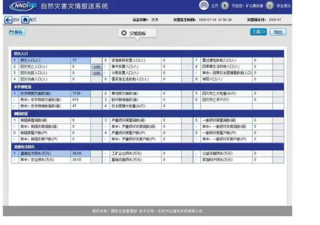The image size is (320, 225).
Task: Submit the report with 上报>> button
Action: [x=258, y=32]
